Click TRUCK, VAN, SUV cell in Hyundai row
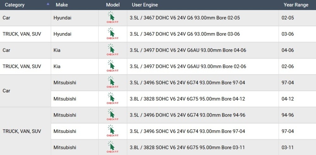The width and height of the screenshot is (316, 155). pyautogui.click(x=25, y=34)
